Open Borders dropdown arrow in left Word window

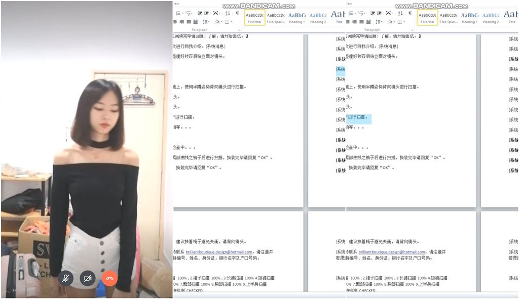(x=231, y=22)
